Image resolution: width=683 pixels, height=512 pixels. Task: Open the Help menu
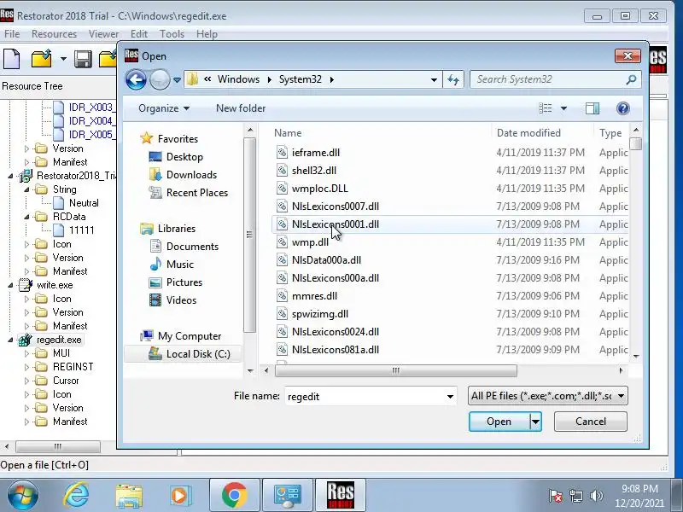(207, 34)
